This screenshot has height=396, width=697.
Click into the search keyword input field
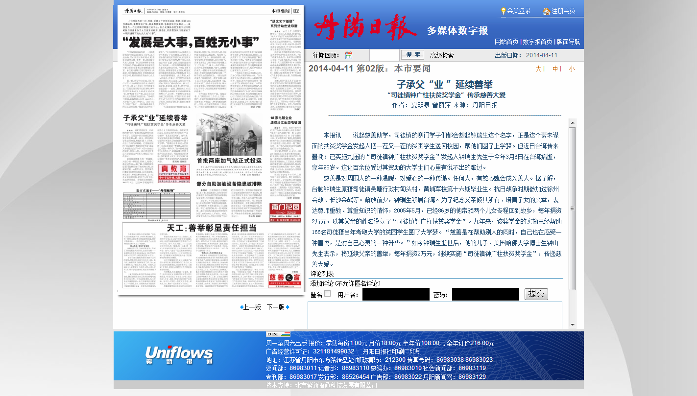384,55
